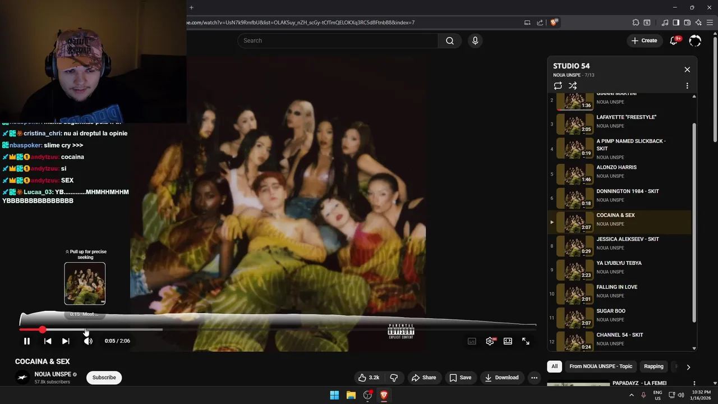This screenshot has height=404, width=718.
Task: Click the search magnifier button
Action: [450, 40]
